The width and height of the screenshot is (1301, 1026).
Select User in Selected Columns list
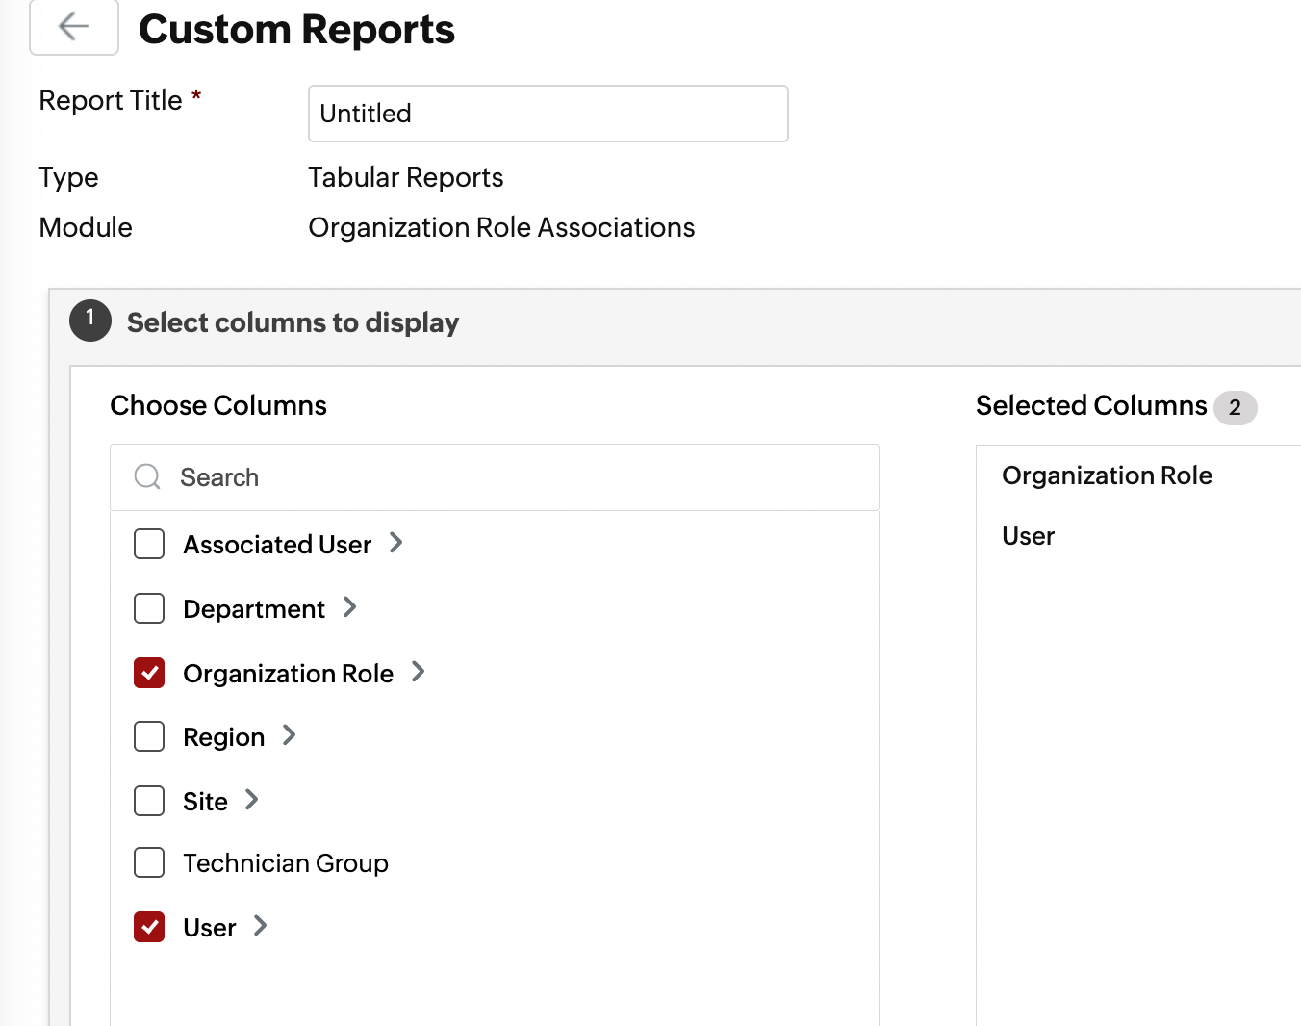[1028, 536]
